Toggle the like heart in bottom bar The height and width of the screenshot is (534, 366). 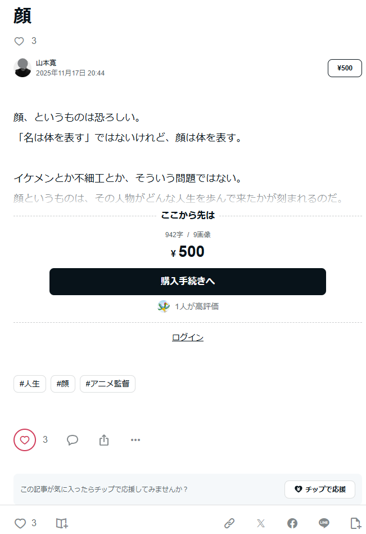coord(20,523)
